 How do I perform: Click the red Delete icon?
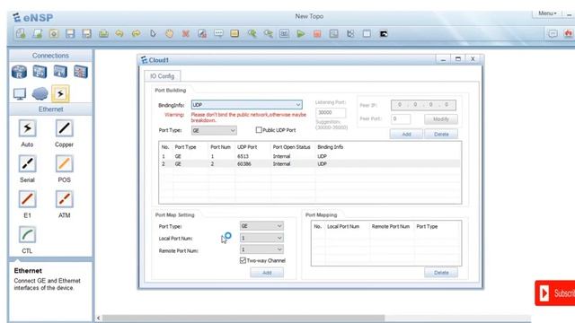pyautogui.click(x=186, y=34)
